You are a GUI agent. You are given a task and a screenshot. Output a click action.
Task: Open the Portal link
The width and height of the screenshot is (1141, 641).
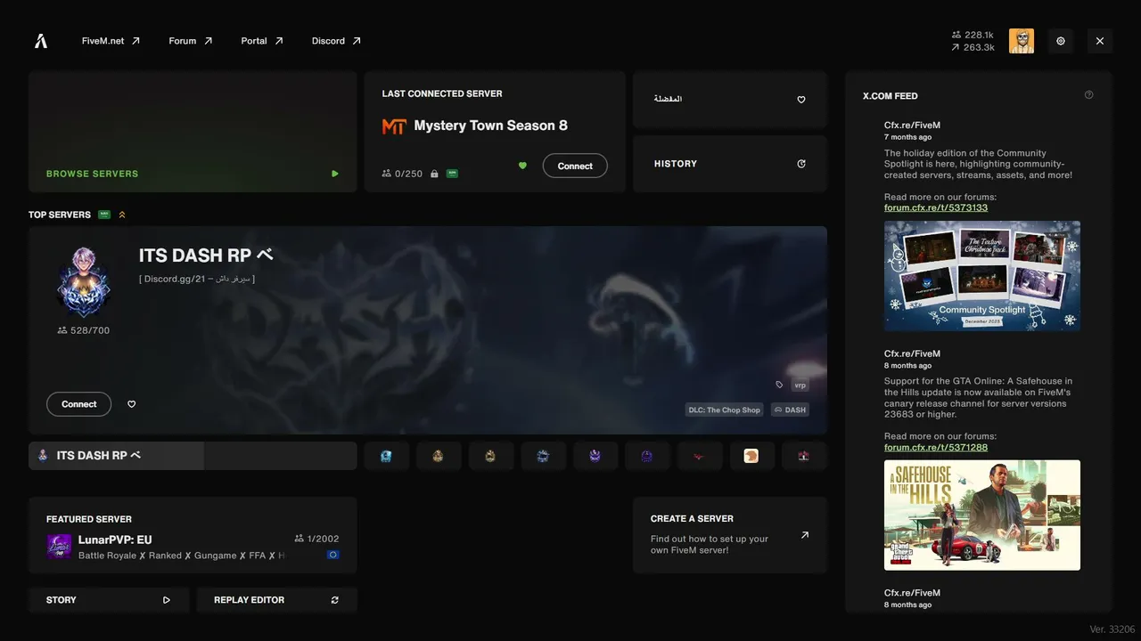click(x=262, y=41)
